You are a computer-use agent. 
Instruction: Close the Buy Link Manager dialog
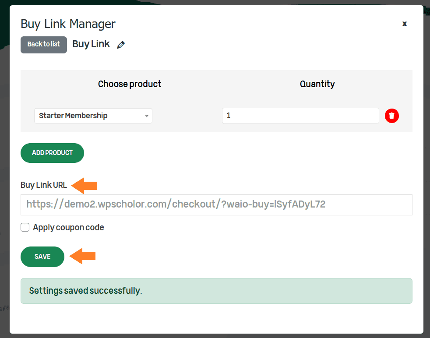click(405, 24)
